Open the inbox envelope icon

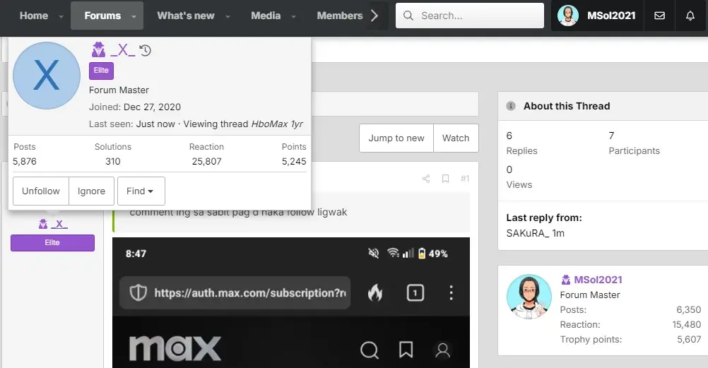point(659,16)
